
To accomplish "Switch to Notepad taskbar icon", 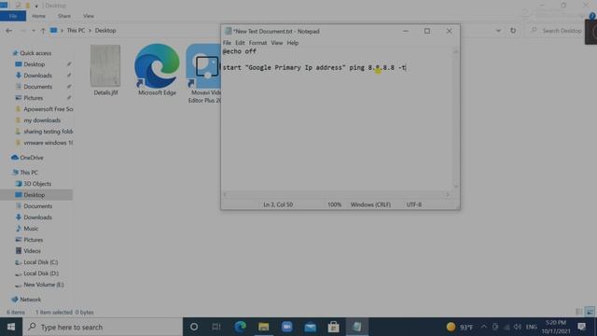I will (x=356, y=327).
